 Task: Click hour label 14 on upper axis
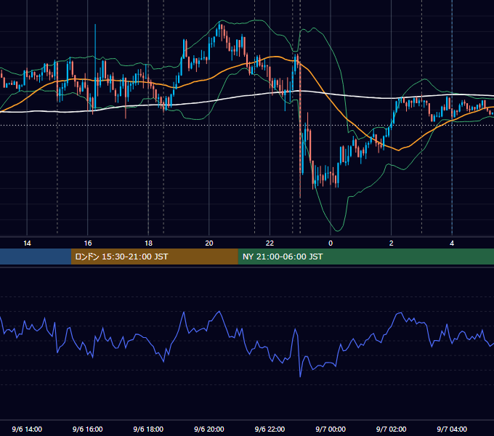click(27, 243)
